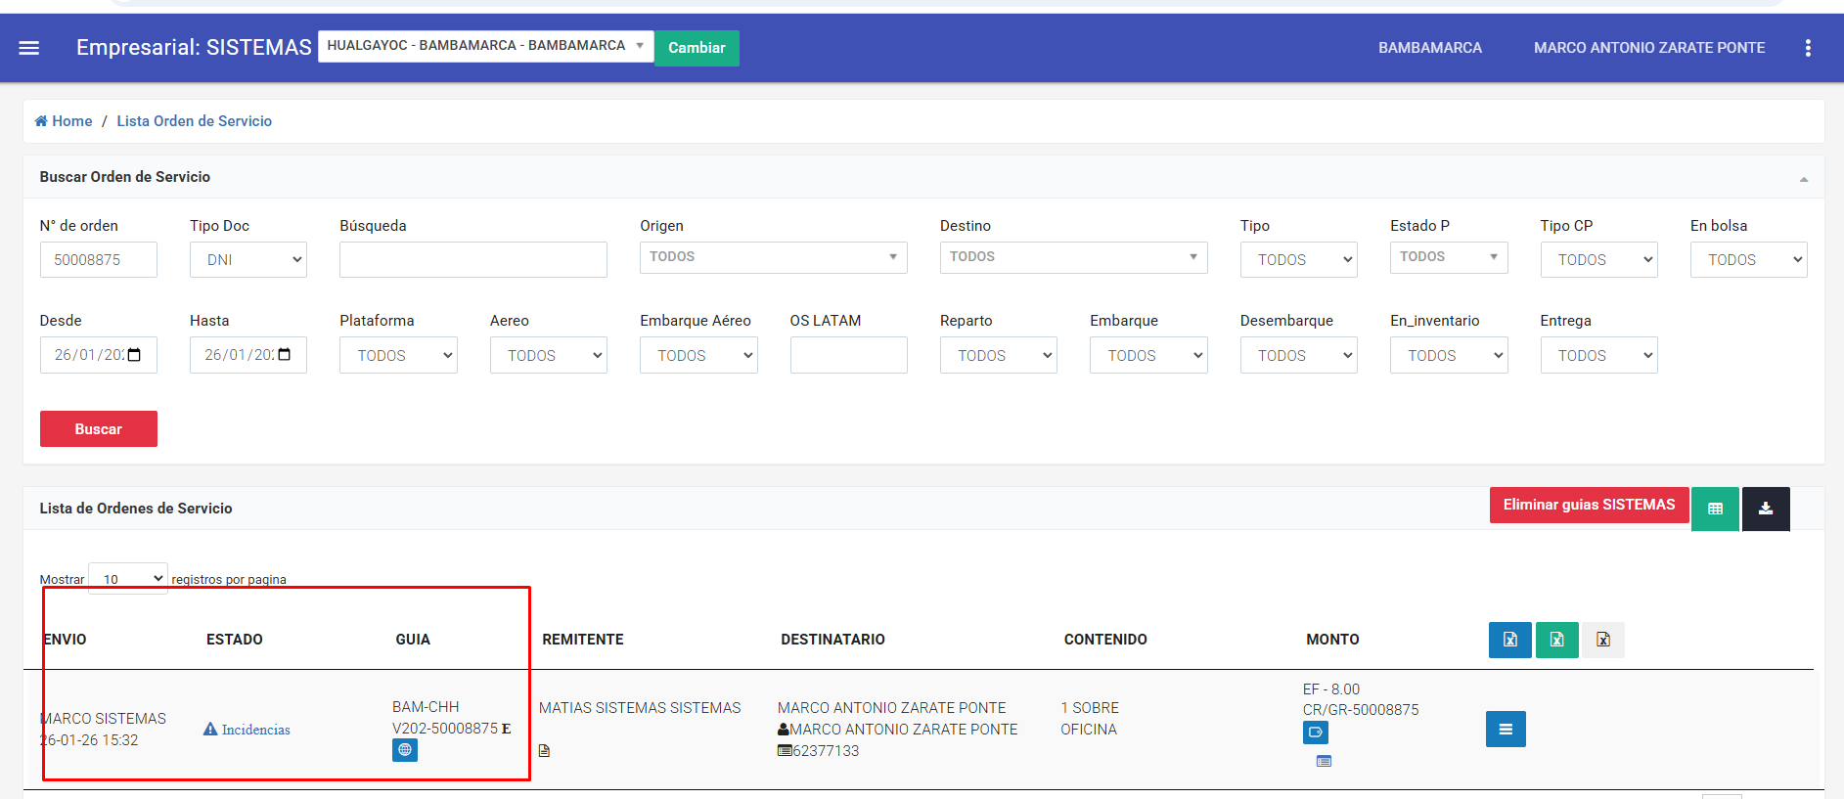Click the blue Excel export icon

click(x=1509, y=640)
